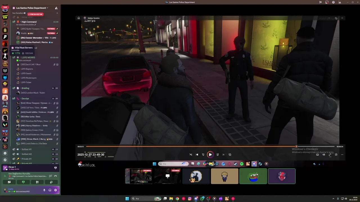This screenshot has height=202, width=360.
Task: Open the LSPD Moderasyon entry
Action: pyautogui.click(x=28, y=78)
